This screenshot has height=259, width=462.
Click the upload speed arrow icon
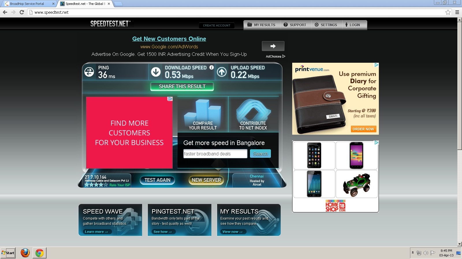pos(222,72)
